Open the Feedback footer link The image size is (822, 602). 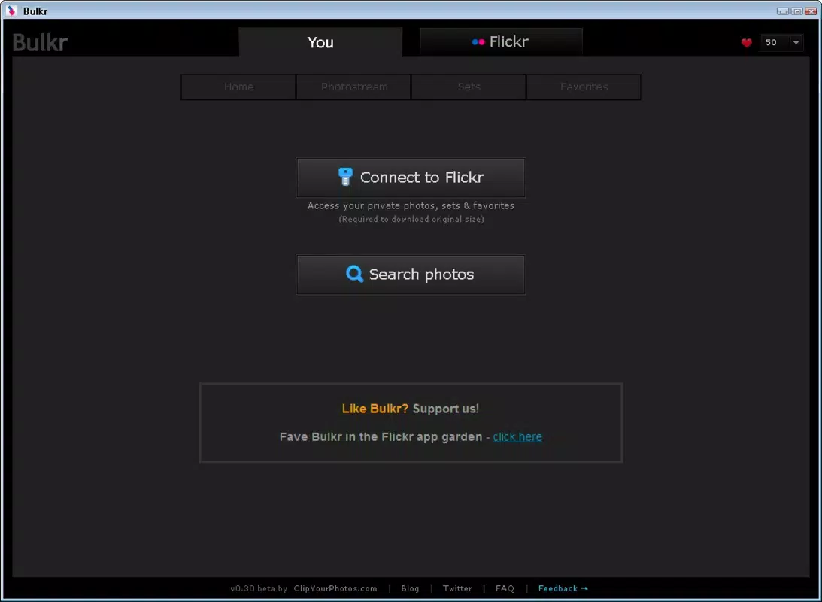tap(563, 588)
